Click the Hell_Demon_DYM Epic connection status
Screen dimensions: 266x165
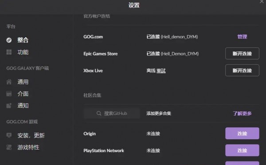click(172, 54)
